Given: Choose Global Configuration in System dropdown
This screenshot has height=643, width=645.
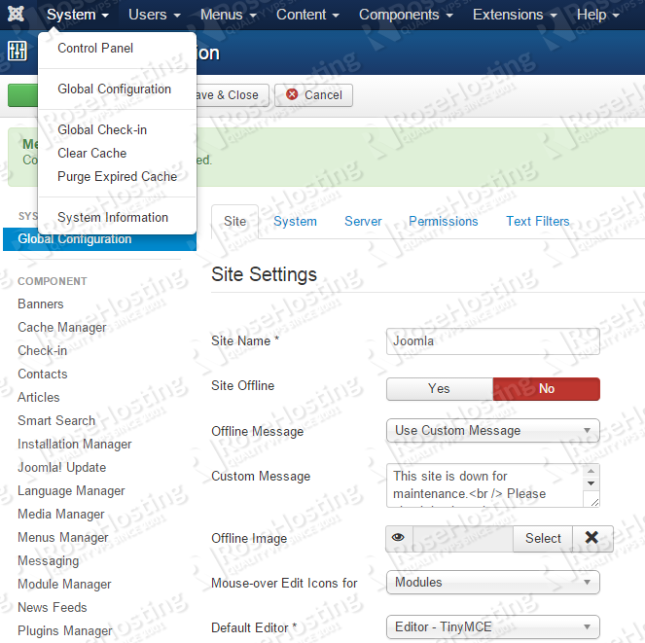Looking at the screenshot, I should click(117, 89).
